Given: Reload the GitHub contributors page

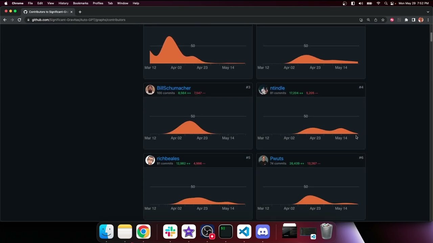Looking at the screenshot, I should coord(19,20).
